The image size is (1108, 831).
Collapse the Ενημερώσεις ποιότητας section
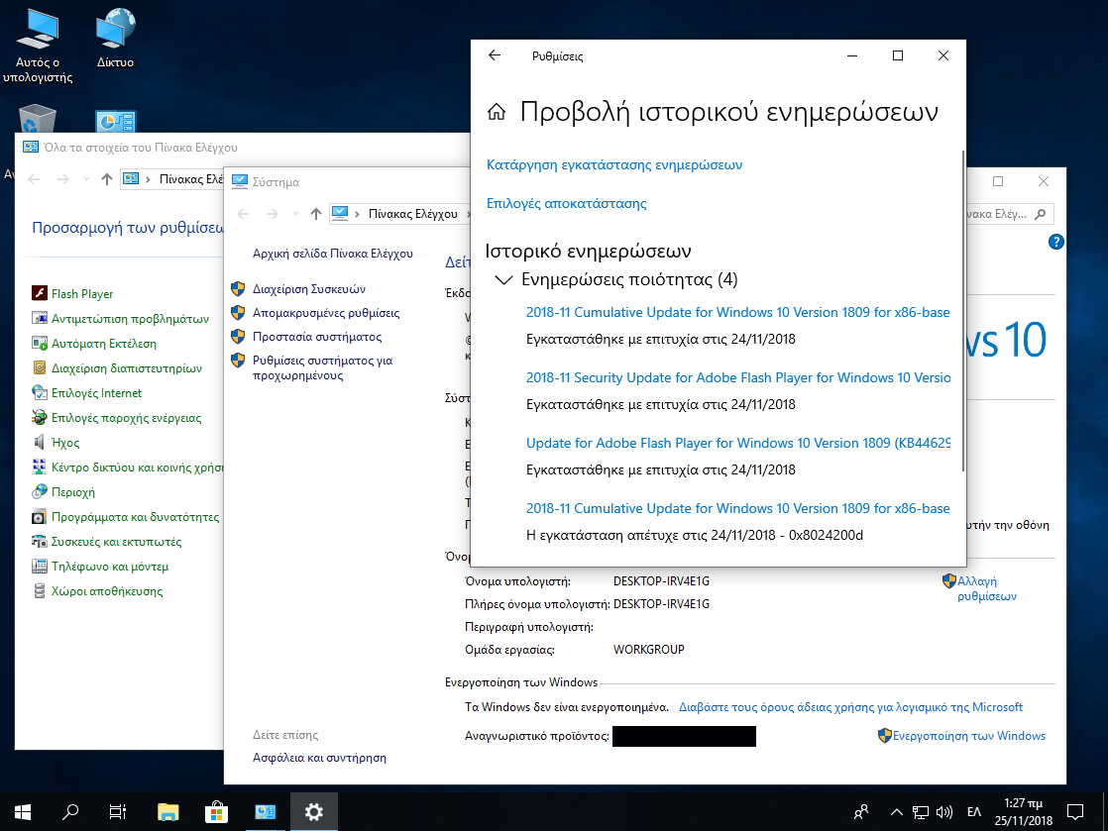coord(503,280)
